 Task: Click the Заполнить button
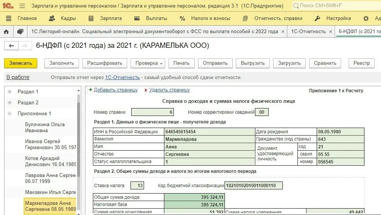click(62, 63)
